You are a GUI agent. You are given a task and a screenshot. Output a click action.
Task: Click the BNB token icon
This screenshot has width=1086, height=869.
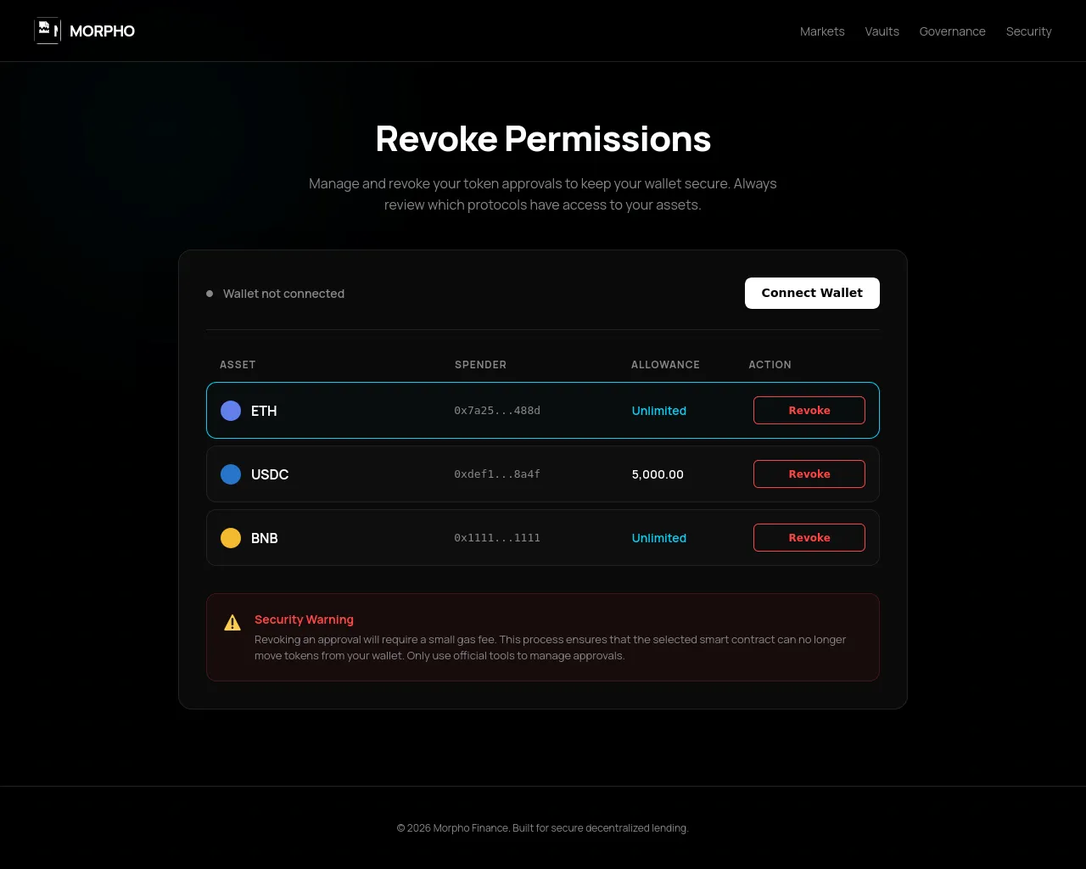tap(231, 538)
